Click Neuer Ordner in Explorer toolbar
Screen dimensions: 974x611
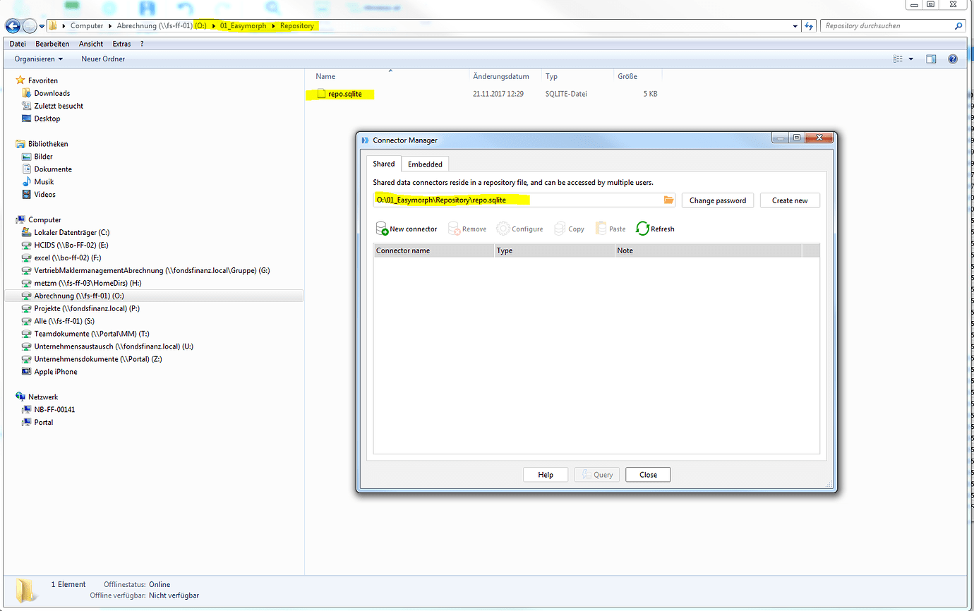pyautogui.click(x=103, y=59)
